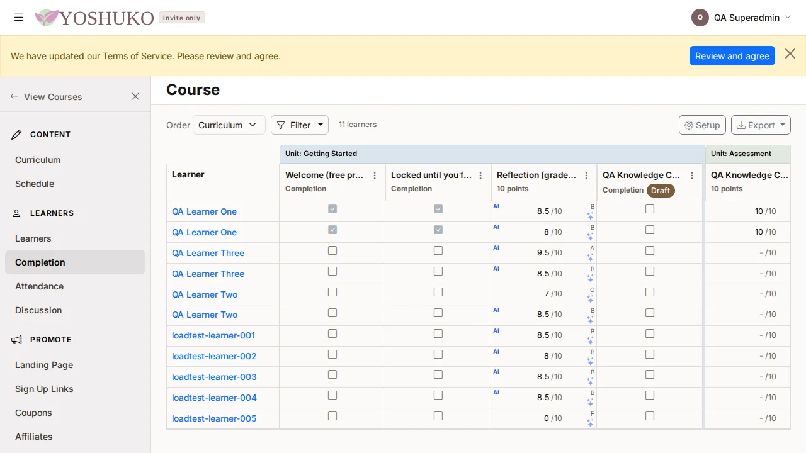Click AI sparkle icon in loadtest-learner-002 row
The width and height of the screenshot is (806, 453).
coord(590,361)
